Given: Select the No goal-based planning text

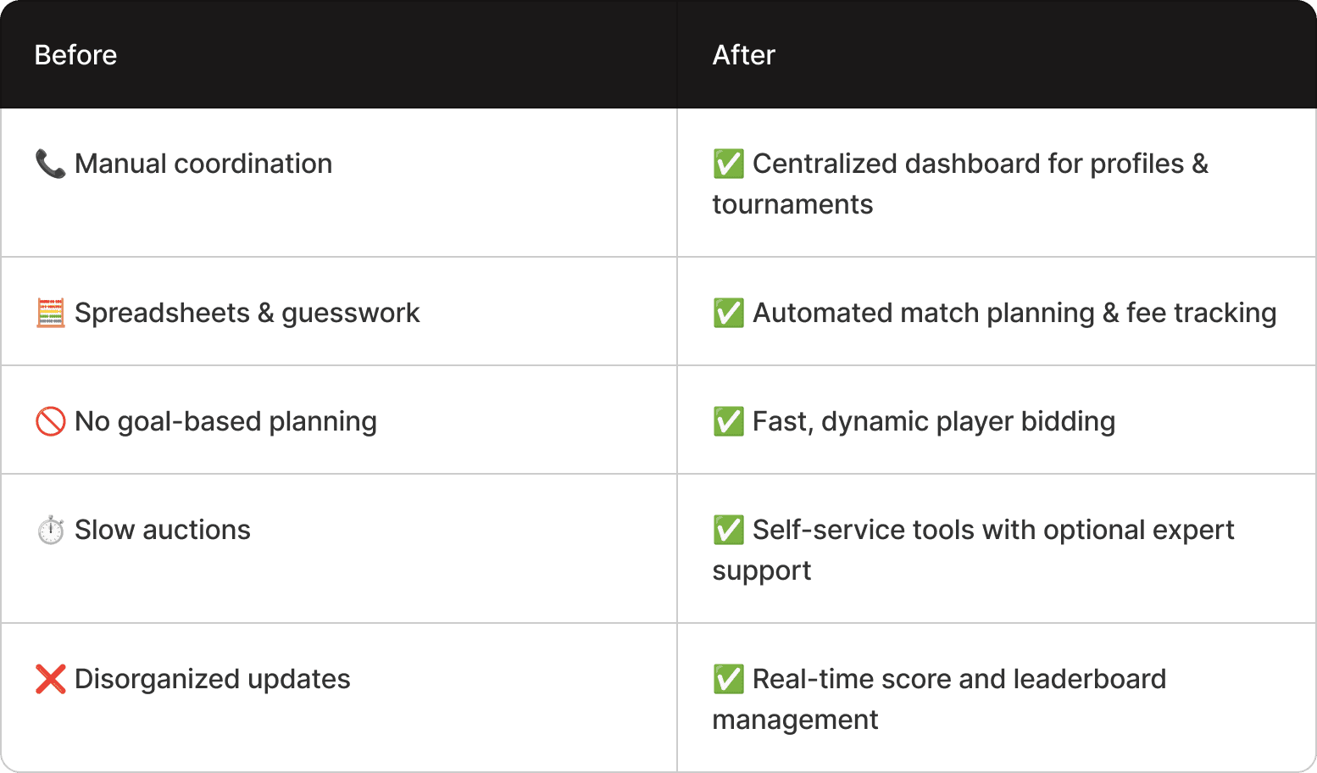Looking at the screenshot, I should tap(225, 422).
